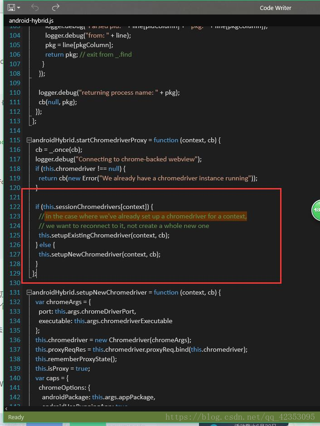Click 'pkg = line[pkgColumn];' line
The image size is (320, 426).
pyautogui.click(x=79, y=45)
